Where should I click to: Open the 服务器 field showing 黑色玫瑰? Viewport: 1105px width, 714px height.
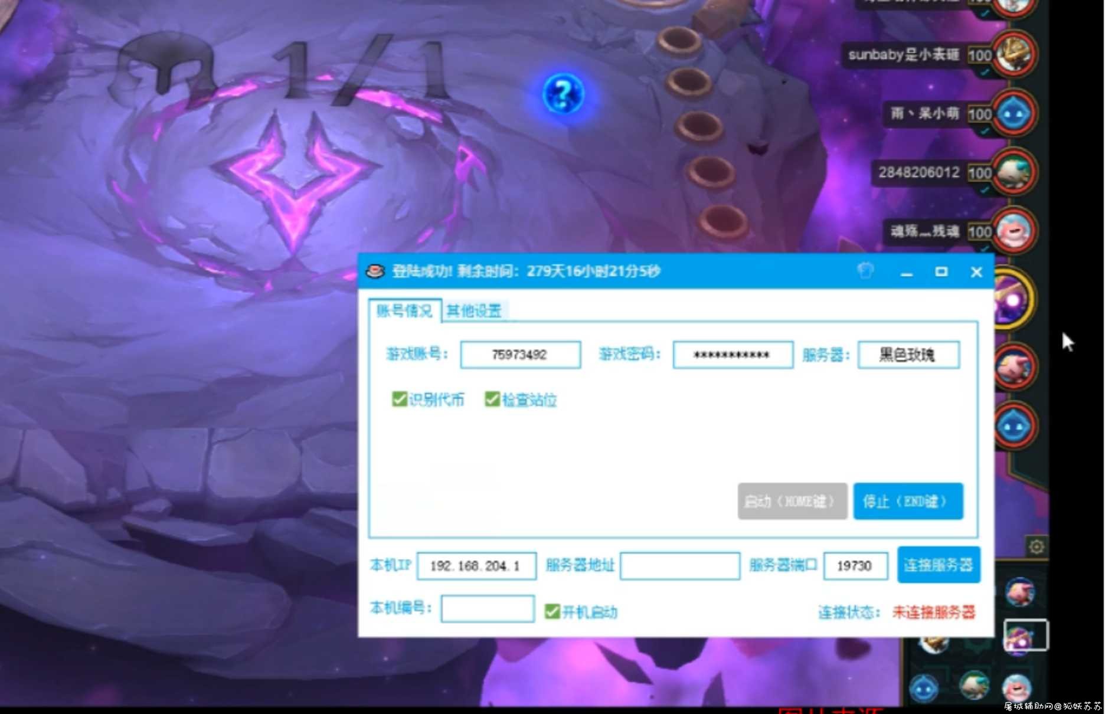pos(908,355)
